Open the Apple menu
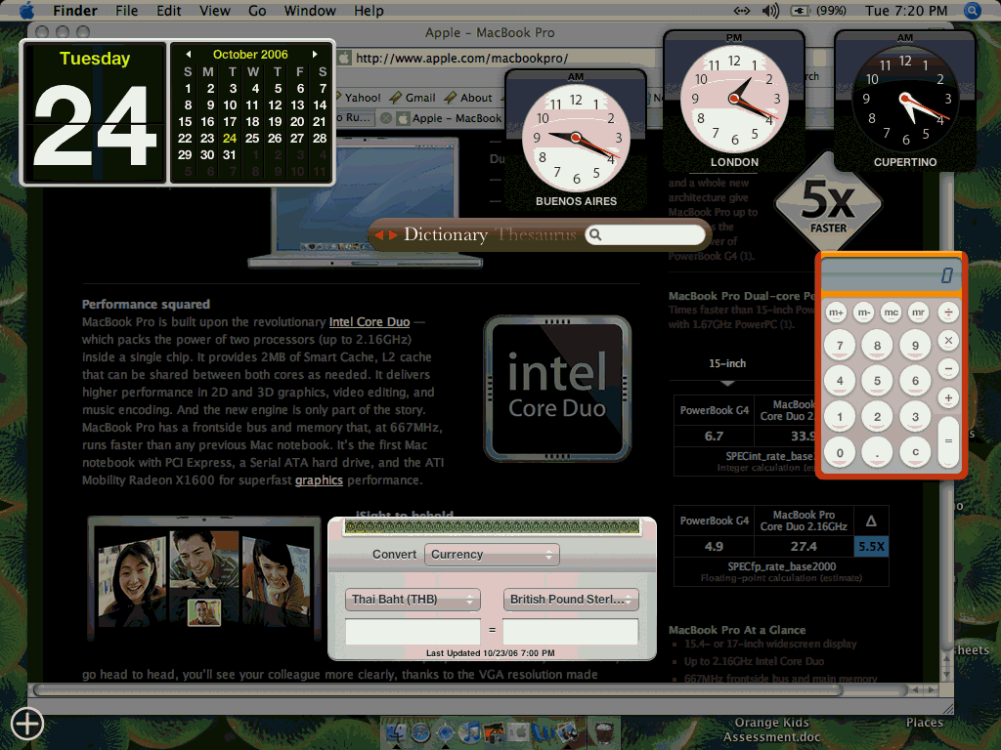 (26, 10)
